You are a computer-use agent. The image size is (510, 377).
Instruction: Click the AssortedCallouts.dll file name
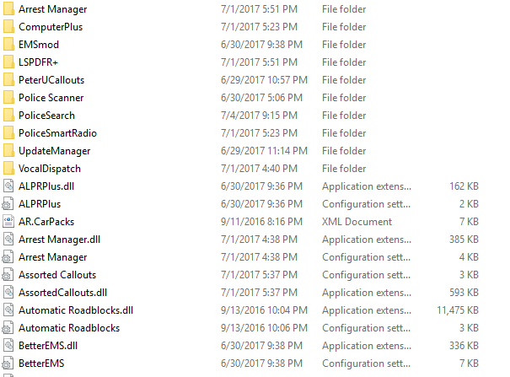pyautogui.click(x=62, y=293)
